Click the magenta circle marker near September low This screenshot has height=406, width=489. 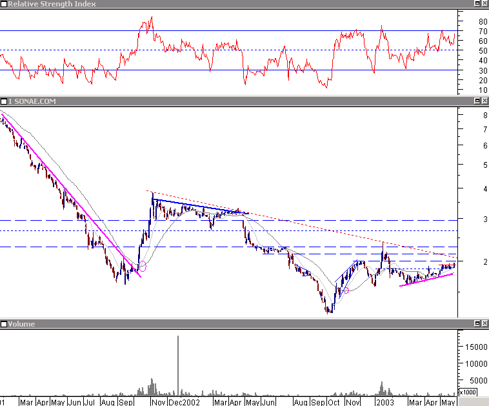142,266
